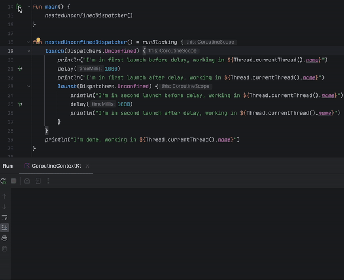Click the print output icon
This screenshot has width=344, height=280.
coord(5,238)
